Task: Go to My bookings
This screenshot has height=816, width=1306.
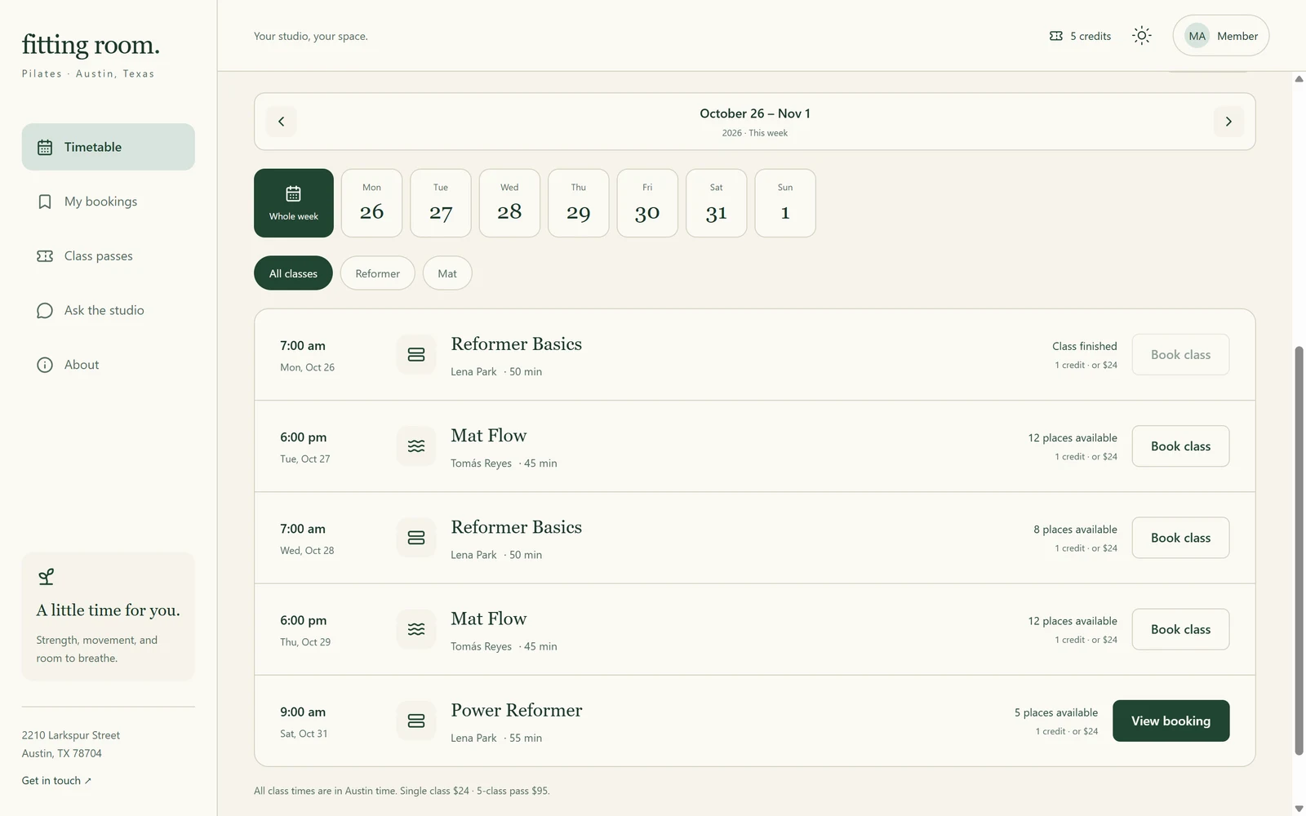Action: click(x=109, y=202)
